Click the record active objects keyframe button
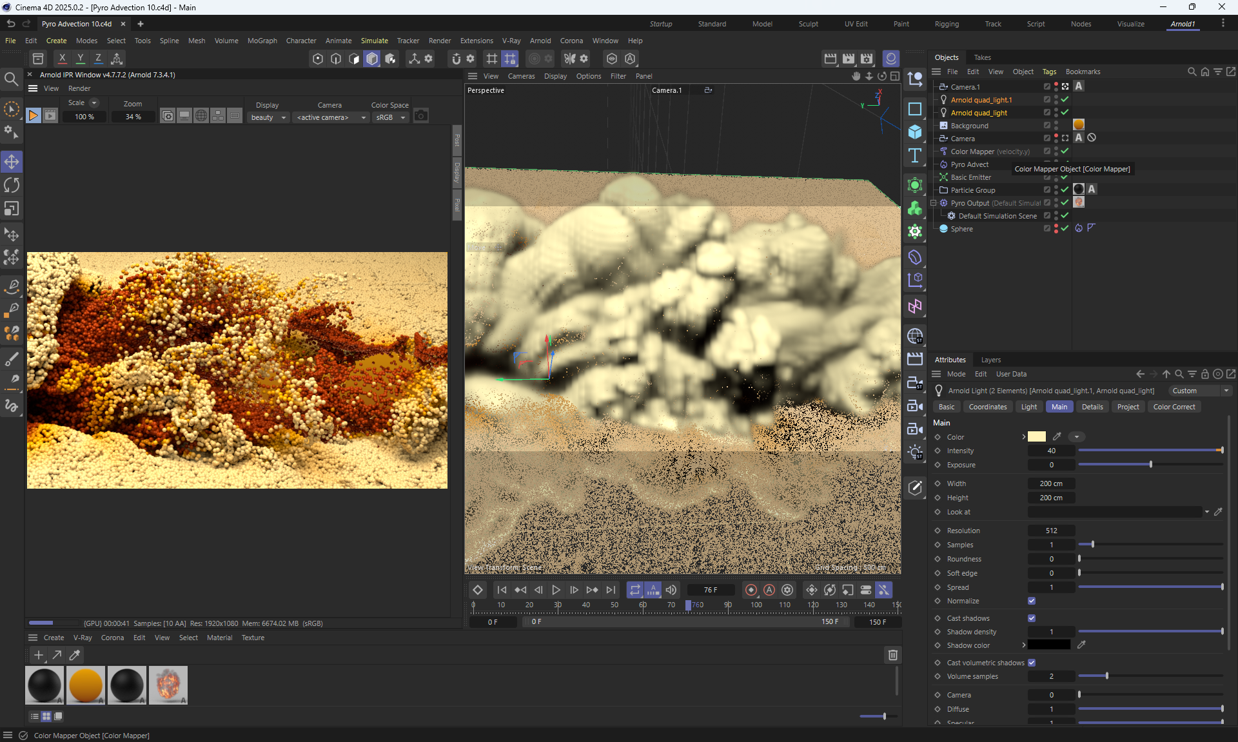1238x742 pixels. pos(751,590)
